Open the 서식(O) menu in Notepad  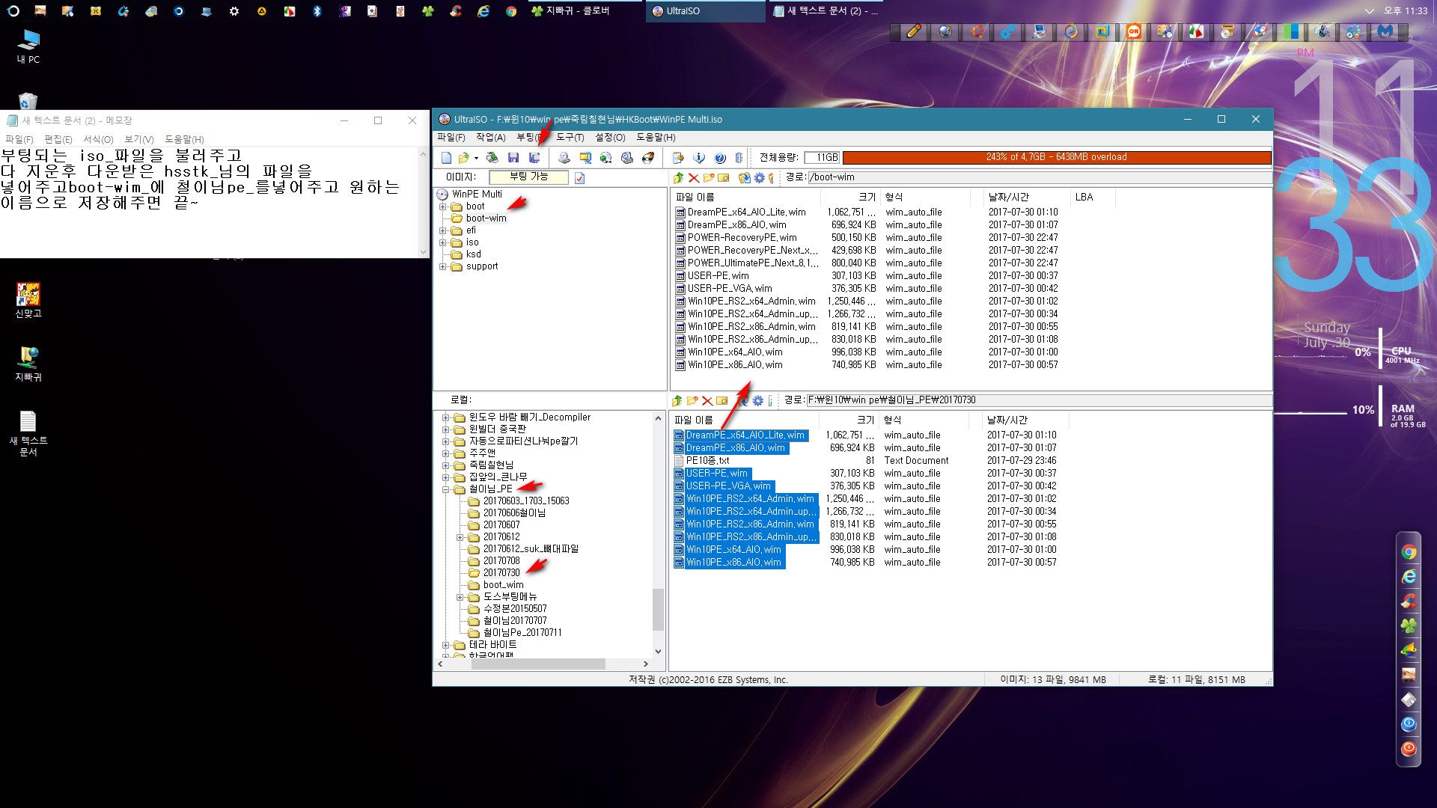point(98,140)
